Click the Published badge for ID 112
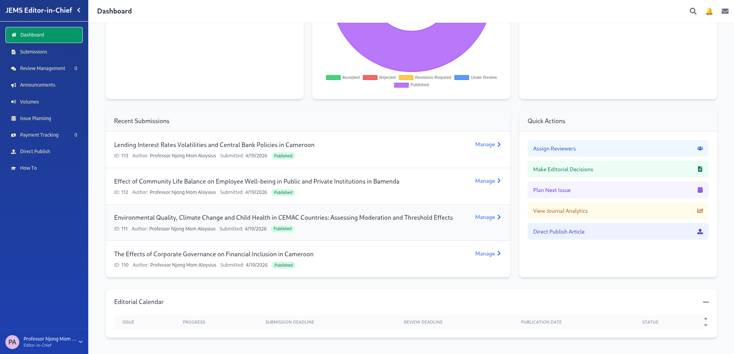 point(283,192)
